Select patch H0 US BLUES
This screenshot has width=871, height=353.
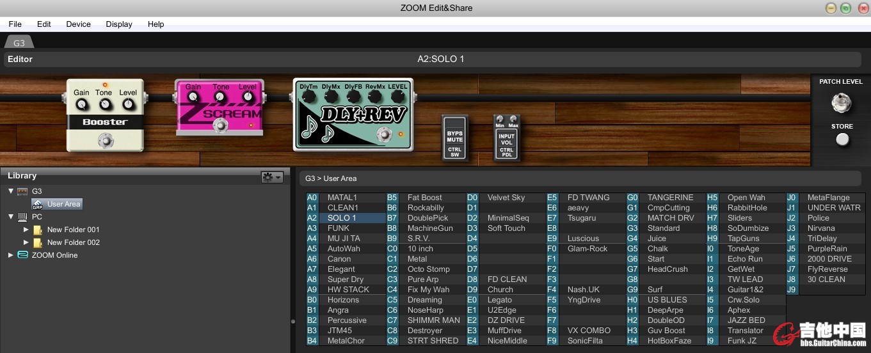click(x=666, y=300)
